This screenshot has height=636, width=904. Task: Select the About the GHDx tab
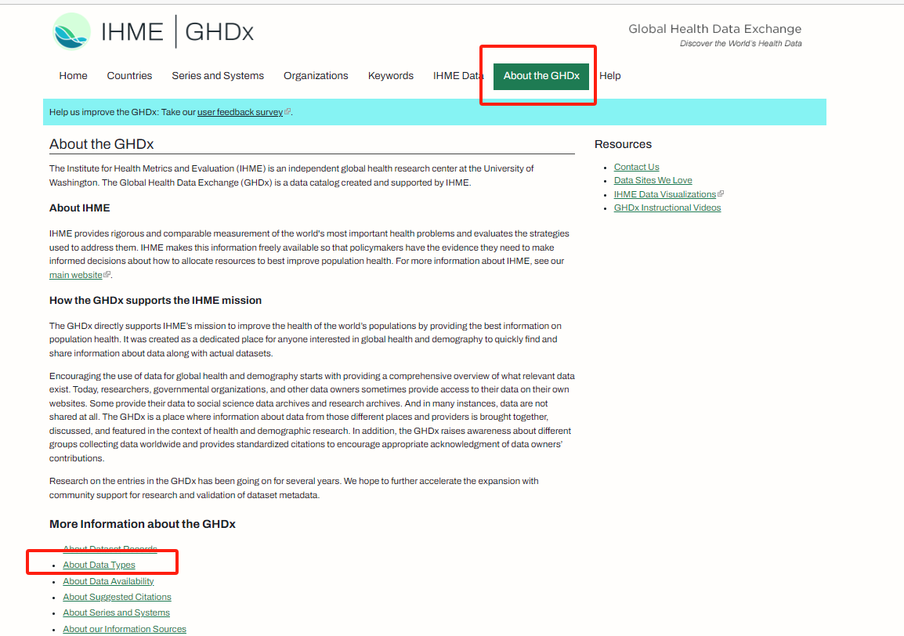(541, 76)
